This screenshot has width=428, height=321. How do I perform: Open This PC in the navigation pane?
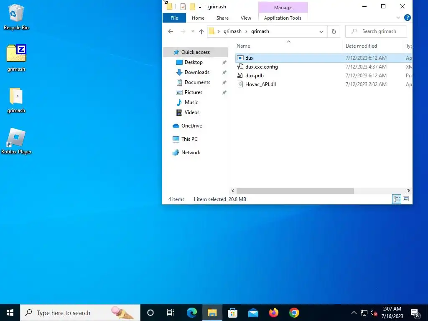point(189,139)
